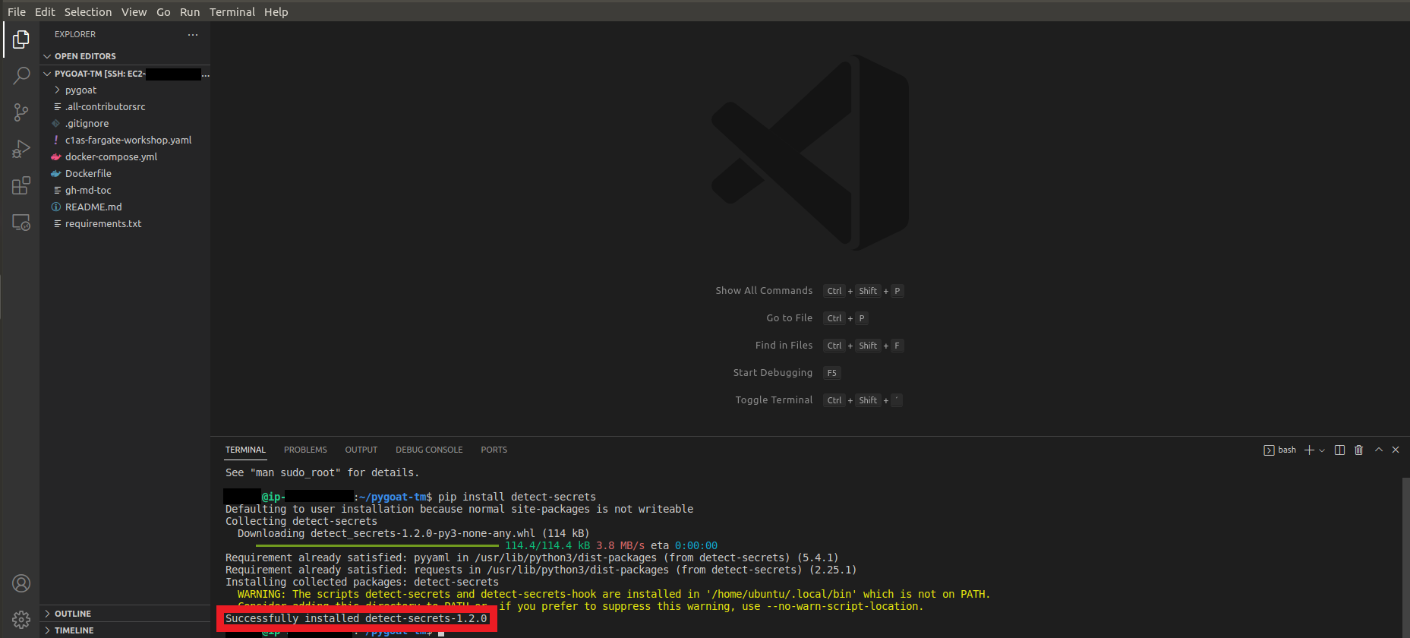Click the terminal scrollbar

[1405, 558]
